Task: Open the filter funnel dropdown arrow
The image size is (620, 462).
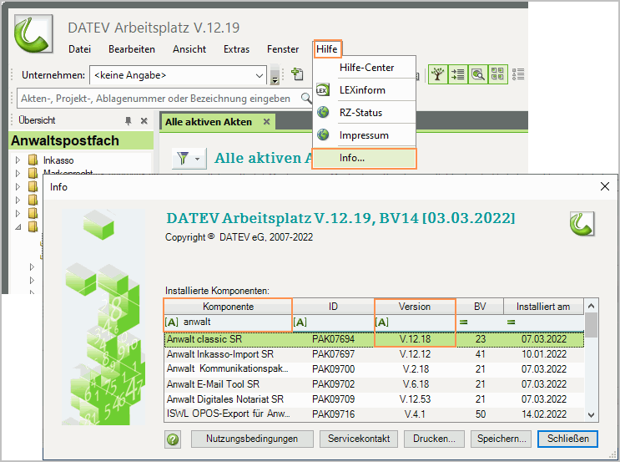Action: [x=198, y=159]
